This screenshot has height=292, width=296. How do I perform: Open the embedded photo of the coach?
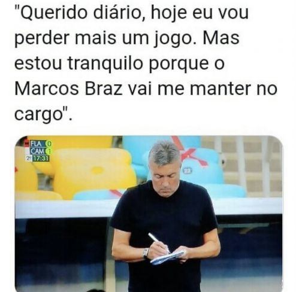pos(149,214)
